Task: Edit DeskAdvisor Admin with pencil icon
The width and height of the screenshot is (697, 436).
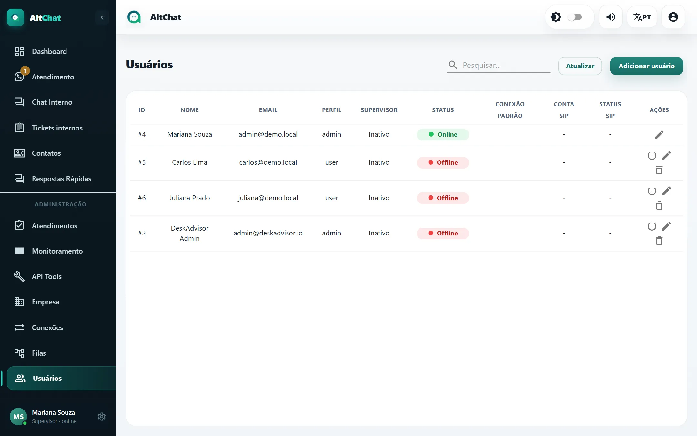Action: point(666,226)
